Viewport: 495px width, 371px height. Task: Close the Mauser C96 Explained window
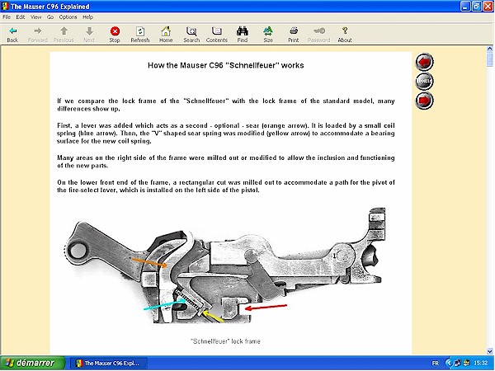click(488, 7)
